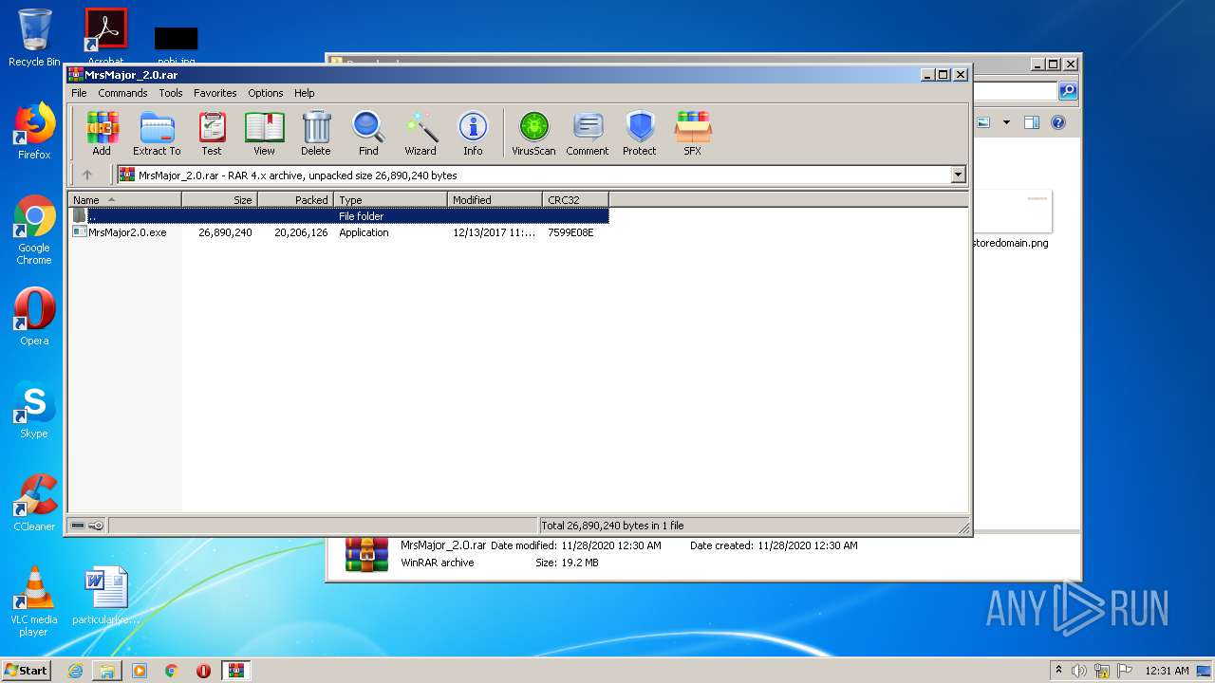The image size is (1215, 683).
Task: Open the Commands menu
Action: (122, 93)
